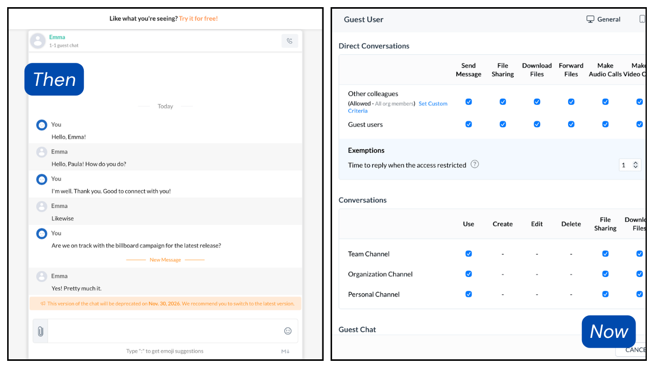Click Emma's avatar in the chat header

pyautogui.click(x=38, y=41)
